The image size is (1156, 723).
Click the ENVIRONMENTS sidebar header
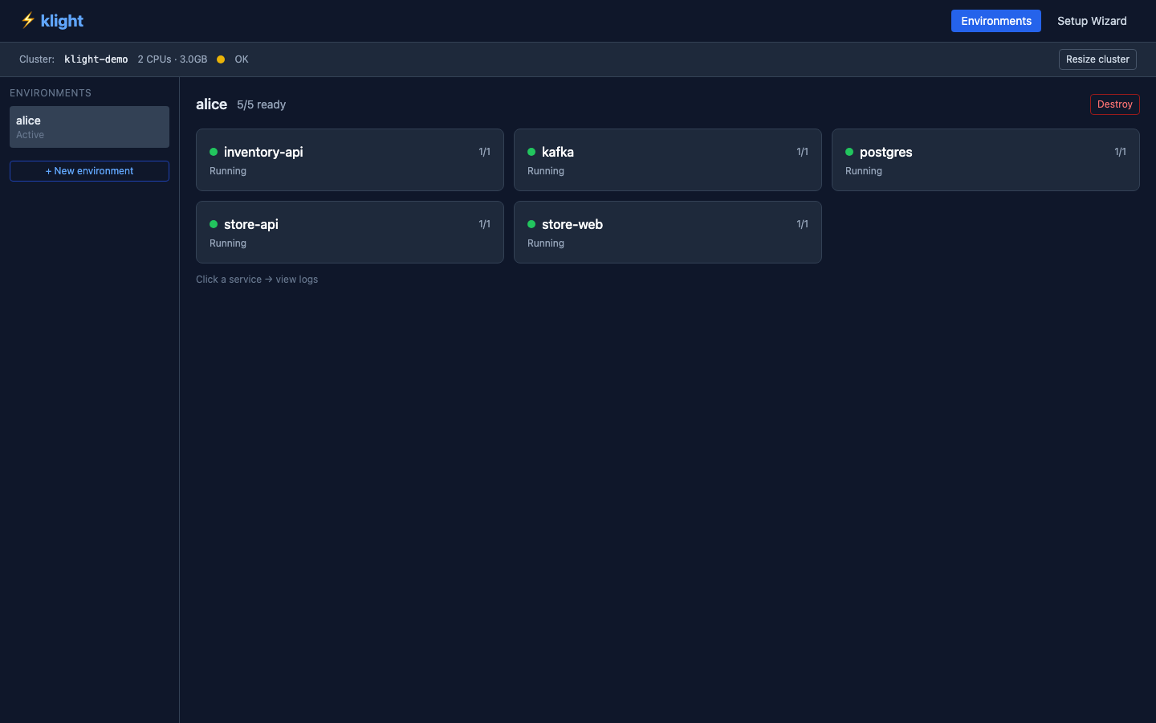51,93
